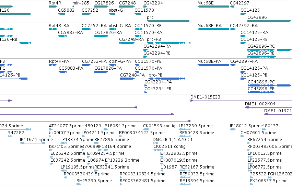
Task: Select the CG14125 gene feature
Action: pos(243,14)
